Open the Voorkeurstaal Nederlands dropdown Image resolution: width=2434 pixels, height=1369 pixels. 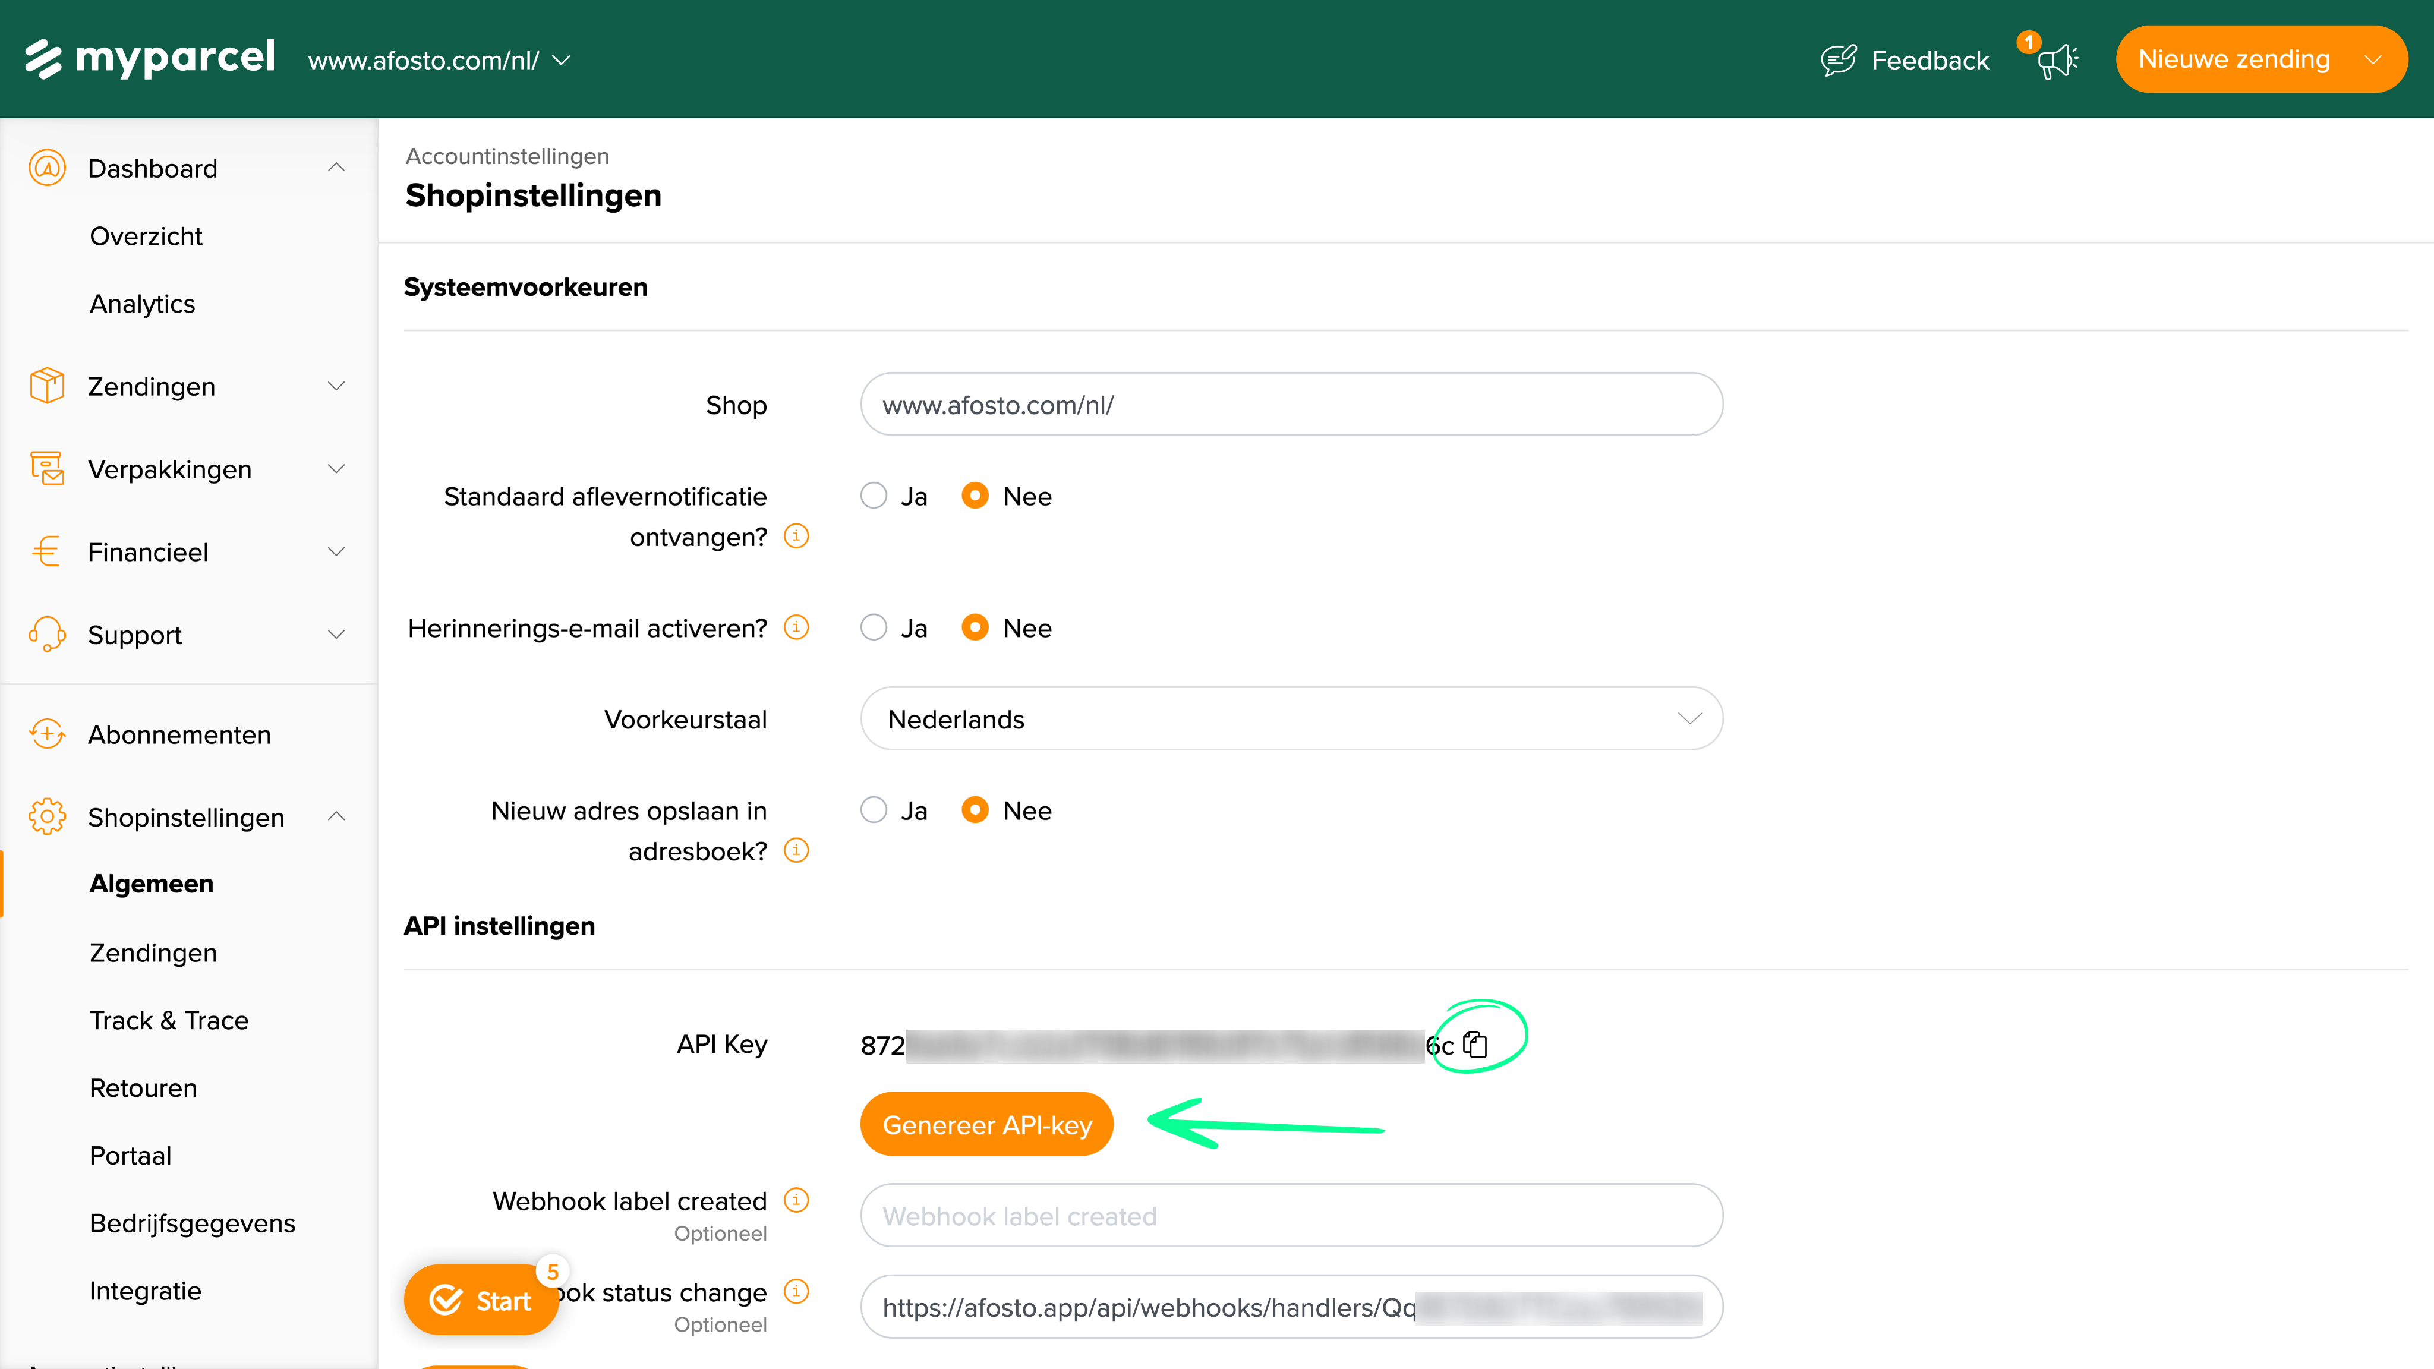click(1292, 719)
